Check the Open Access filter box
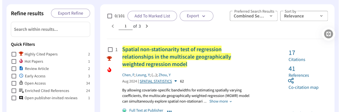This screenshot has height=112, width=339. [14, 83]
